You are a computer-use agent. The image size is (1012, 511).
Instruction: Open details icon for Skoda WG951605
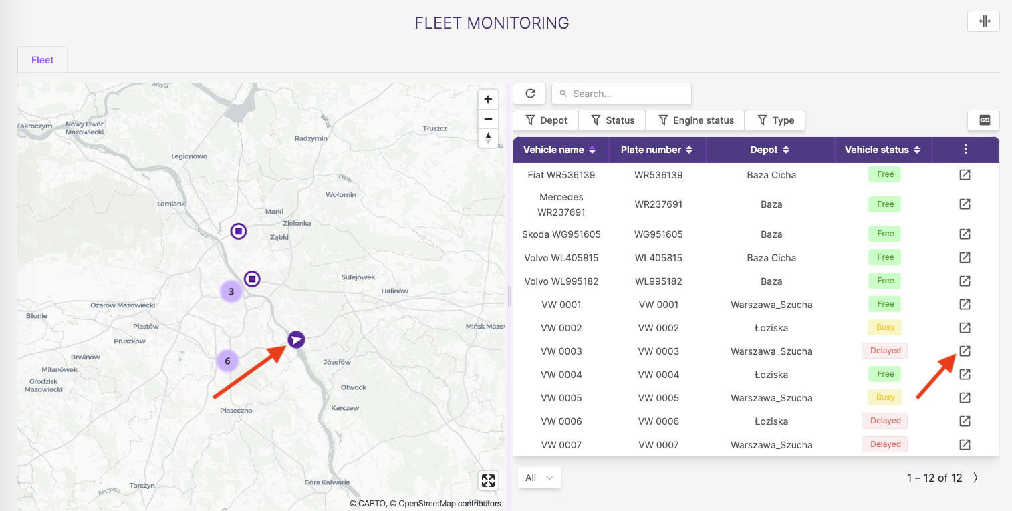pyautogui.click(x=965, y=234)
